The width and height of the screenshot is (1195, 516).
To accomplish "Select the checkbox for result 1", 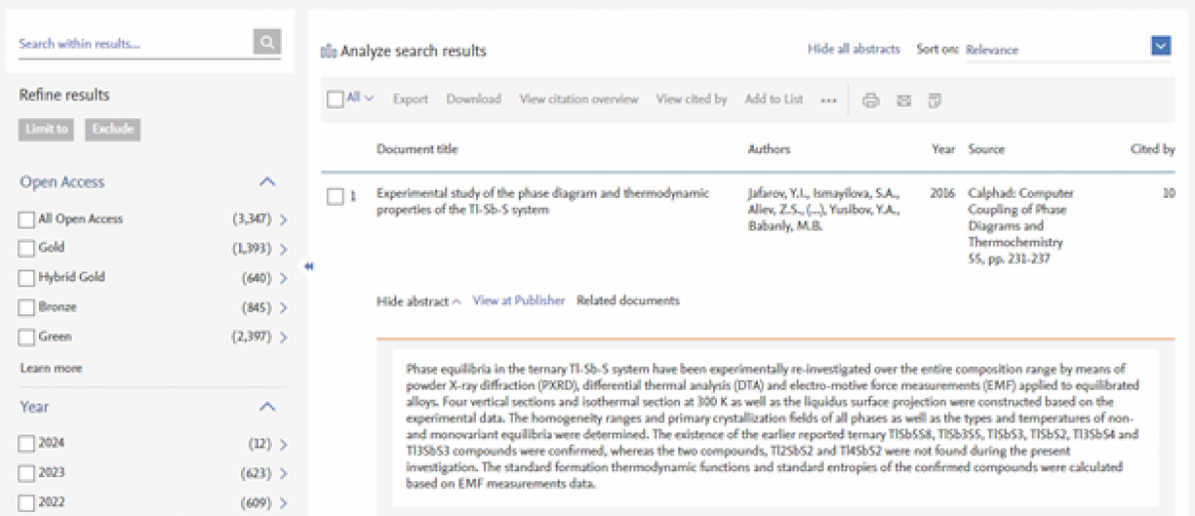I will (336, 197).
